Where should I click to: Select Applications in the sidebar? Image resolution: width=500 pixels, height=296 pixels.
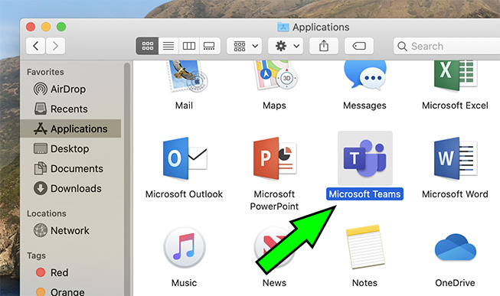[x=70, y=128]
